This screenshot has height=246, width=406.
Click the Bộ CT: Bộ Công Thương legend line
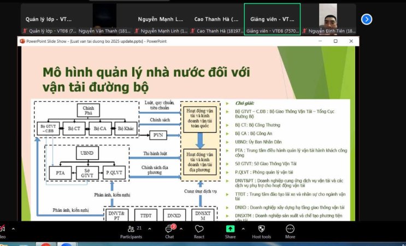click(257, 125)
